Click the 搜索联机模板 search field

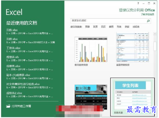click(110, 21)
